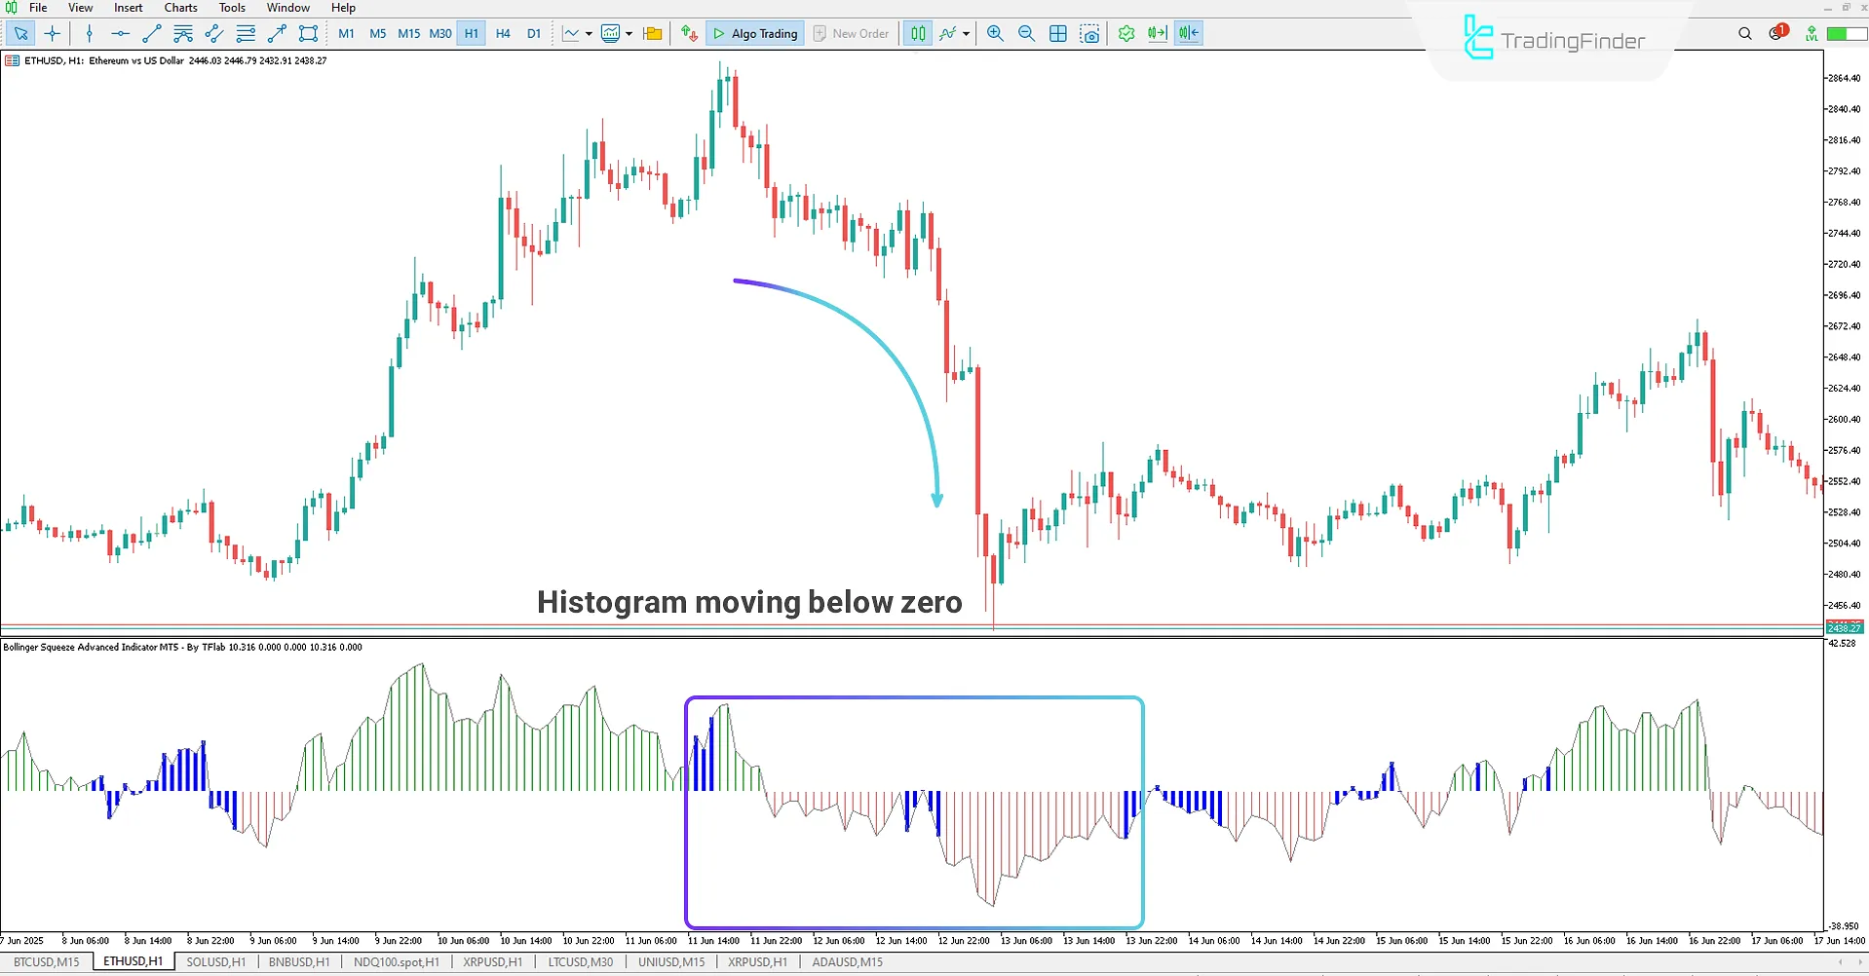Click the search magnifier icon
This screenshot has height=976, width=1869.
click(1744, 33)
